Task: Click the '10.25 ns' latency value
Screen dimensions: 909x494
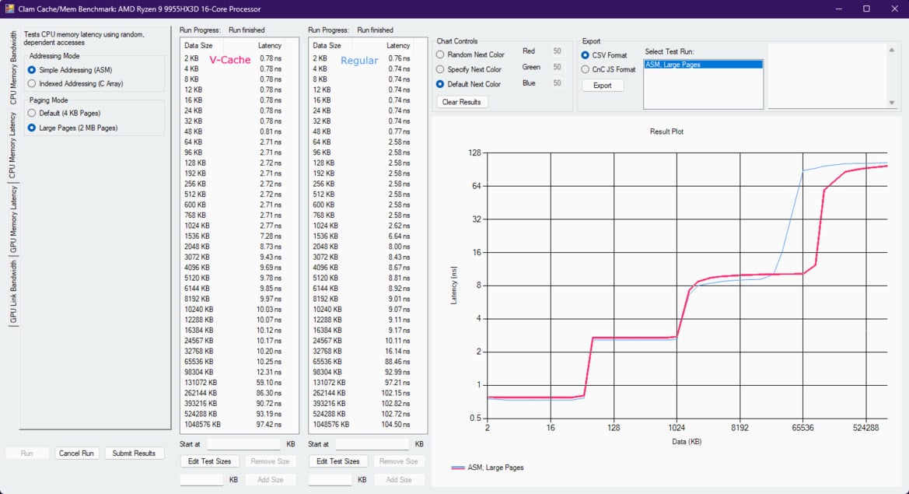Action: pyautogui.click(x=269, y=362)
